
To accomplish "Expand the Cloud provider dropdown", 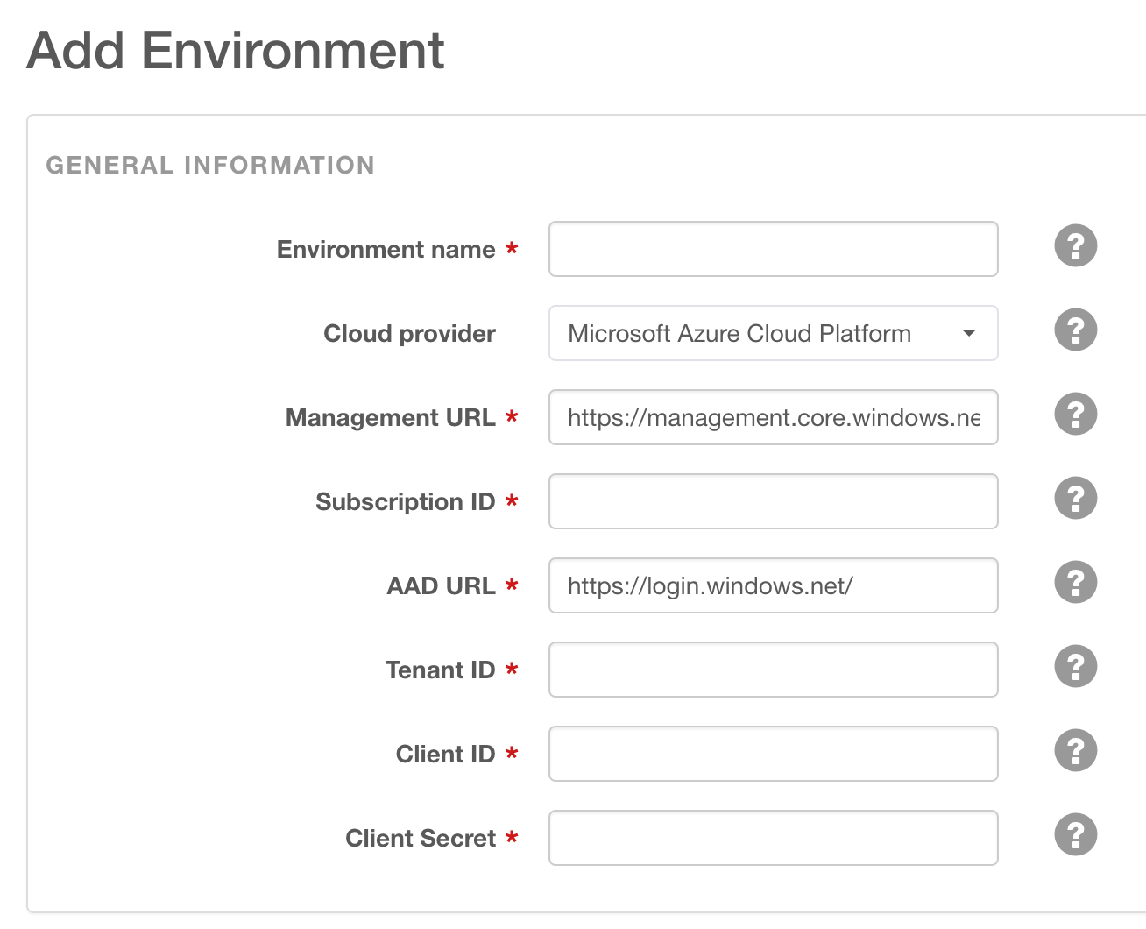I will [773, 333].
